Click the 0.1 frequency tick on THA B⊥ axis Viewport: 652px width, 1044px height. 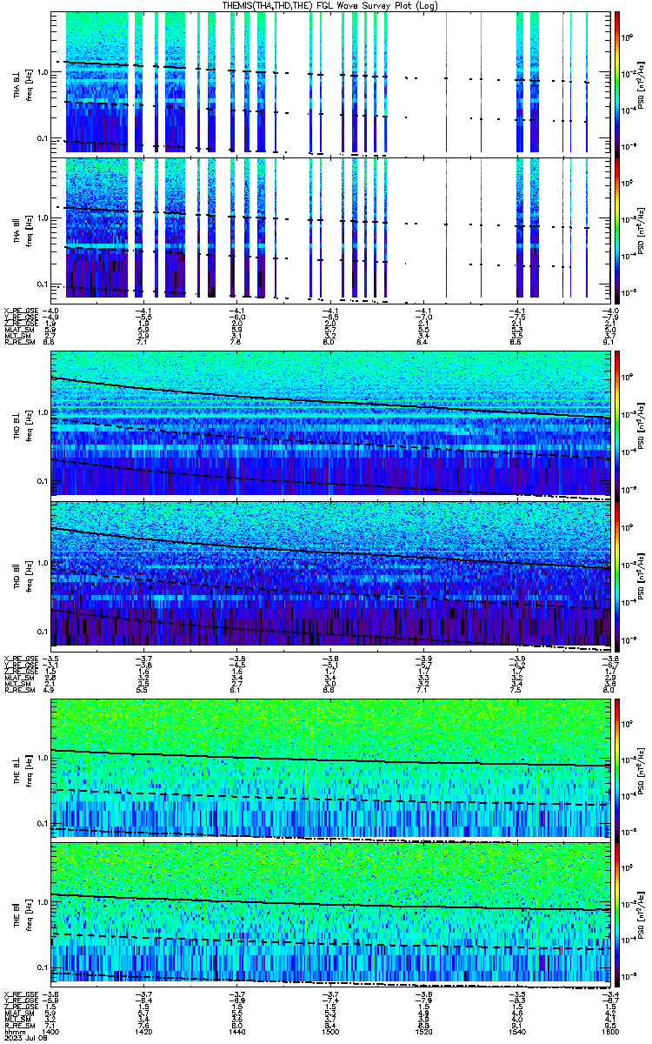(x=43, y=138)
